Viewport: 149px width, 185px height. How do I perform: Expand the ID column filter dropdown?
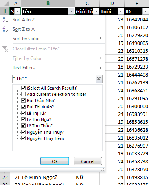[x=145, y=11]
